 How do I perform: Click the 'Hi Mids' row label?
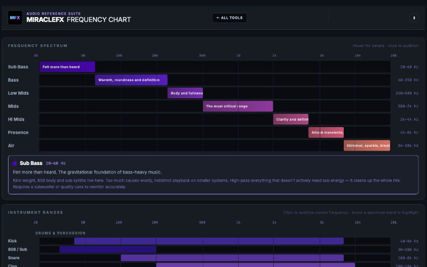tap(16, 119)
